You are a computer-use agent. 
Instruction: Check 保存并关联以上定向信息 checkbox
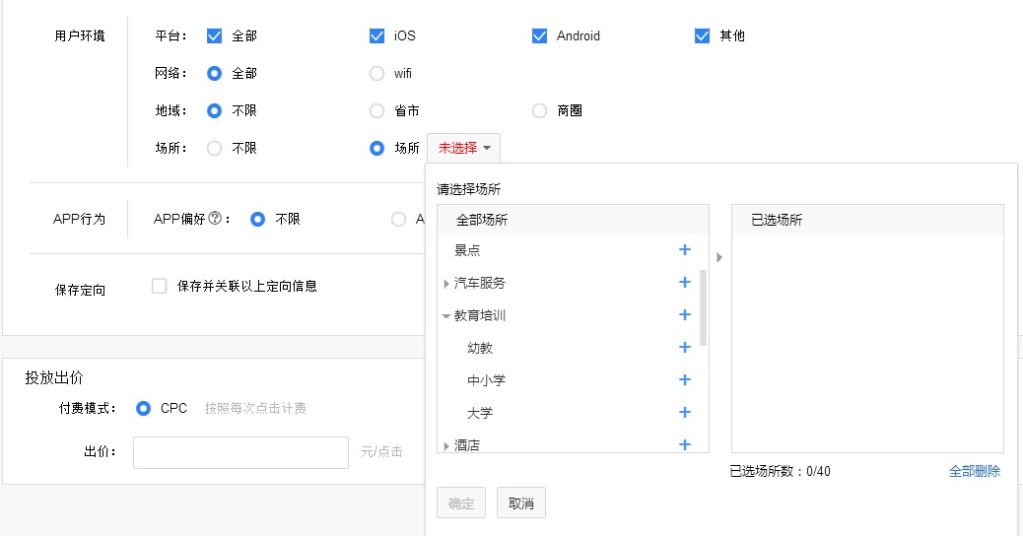pos(160,286)
